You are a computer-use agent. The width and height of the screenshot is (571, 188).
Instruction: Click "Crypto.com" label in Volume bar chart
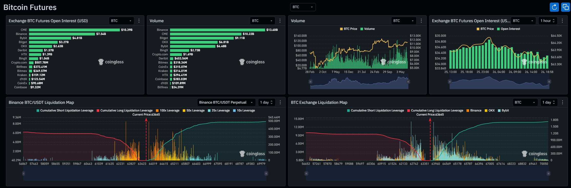coord(160,54)
